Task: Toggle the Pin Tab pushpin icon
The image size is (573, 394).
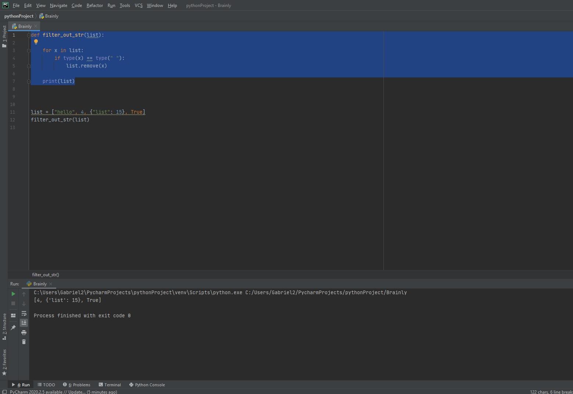Action: tap(13, 327)
